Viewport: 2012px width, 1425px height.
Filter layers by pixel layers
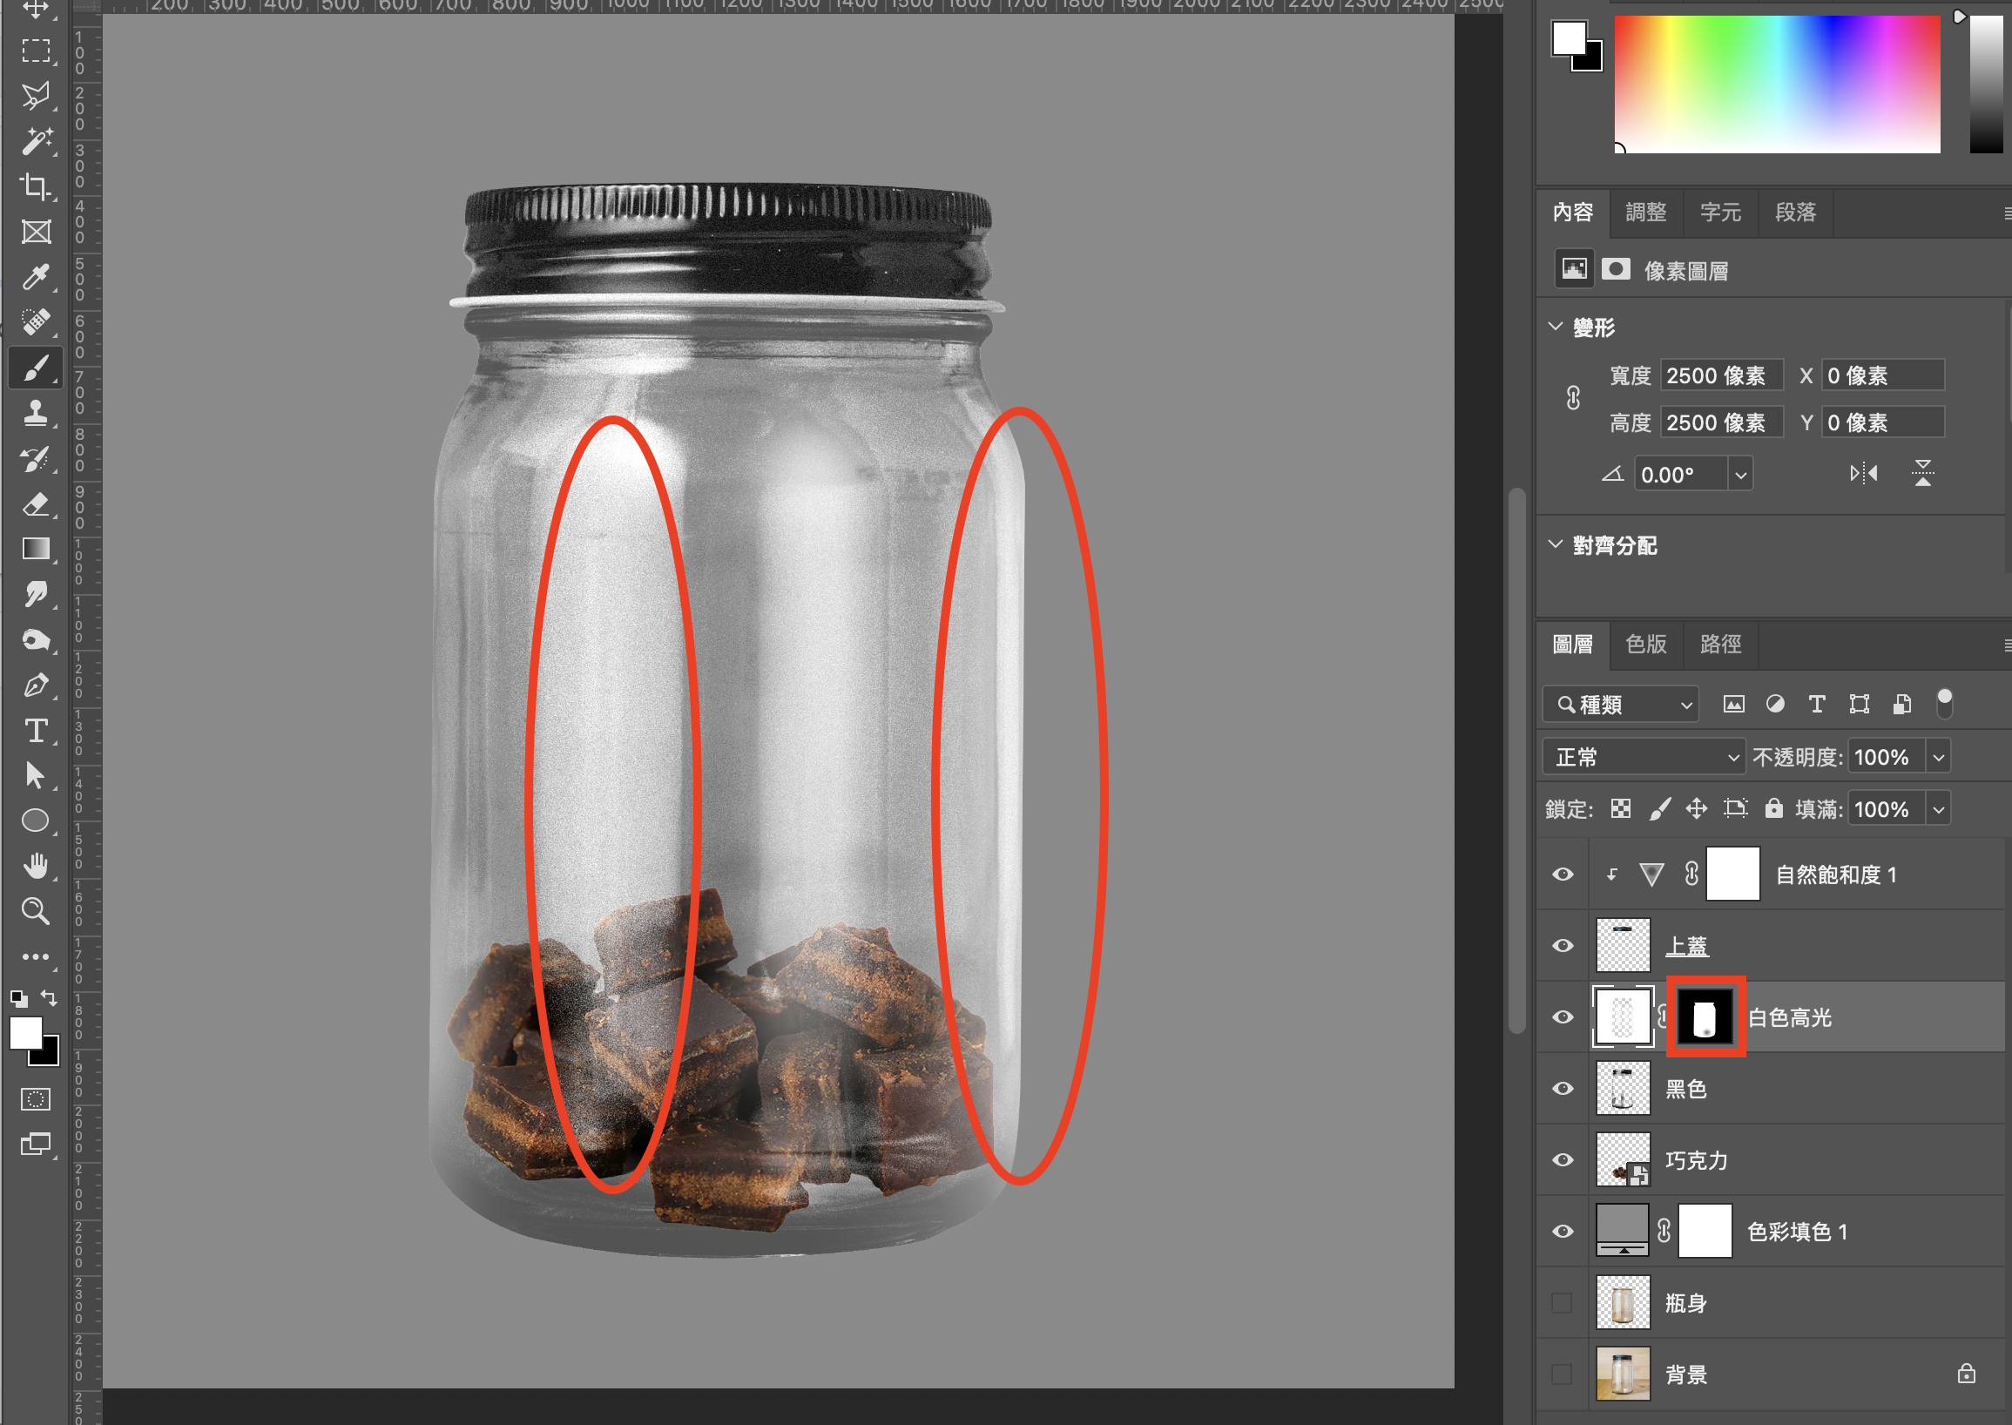click(1734, 704)
